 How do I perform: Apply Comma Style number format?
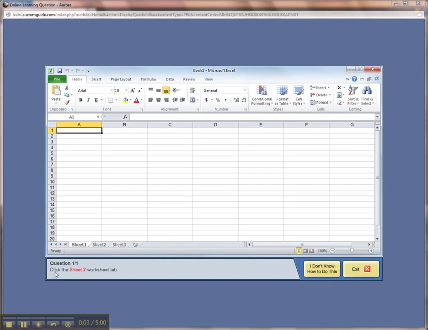pos(226,100)
